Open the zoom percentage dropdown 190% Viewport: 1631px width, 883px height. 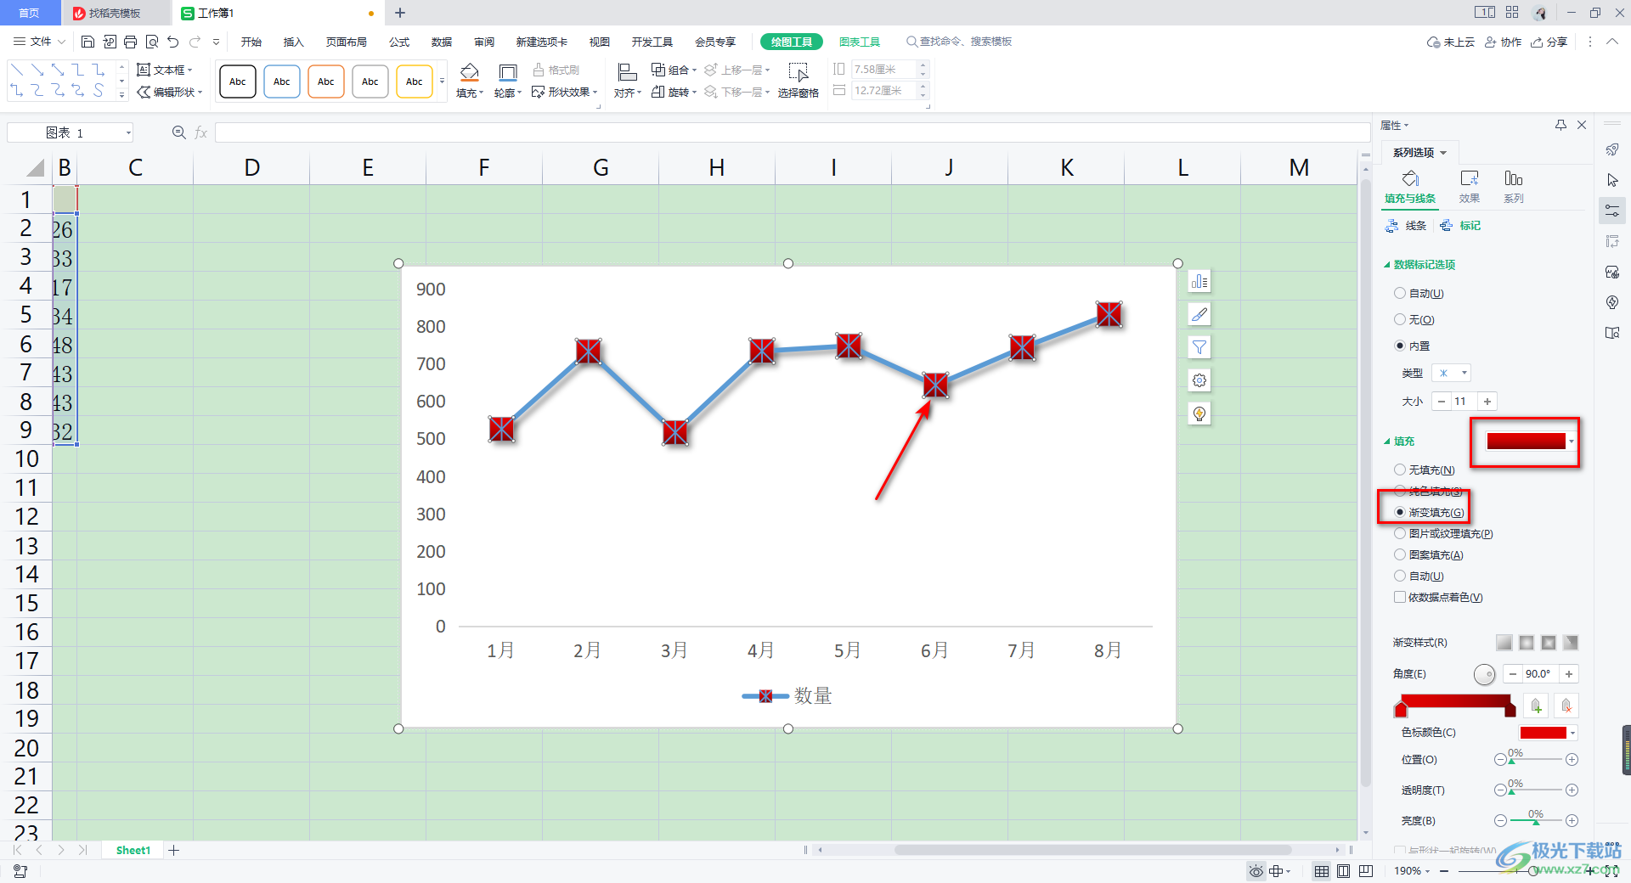[x=1412, y=871]
